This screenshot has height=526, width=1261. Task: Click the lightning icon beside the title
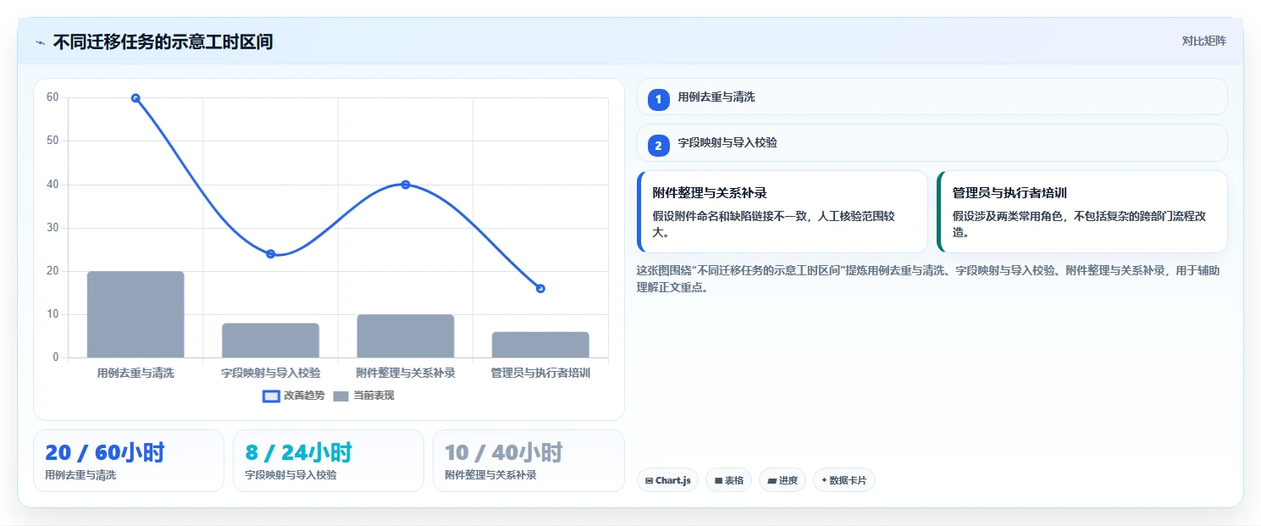40,42
